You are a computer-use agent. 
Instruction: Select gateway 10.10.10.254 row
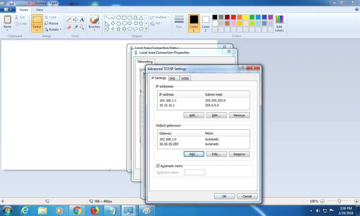point(203,144)
